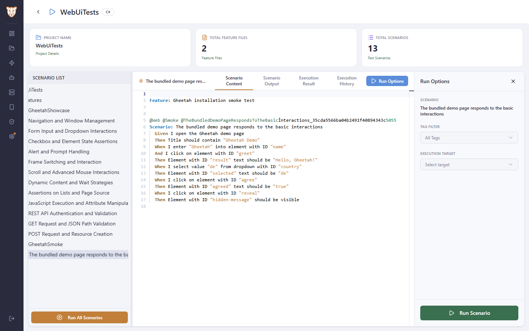Screen dimensions: 529x331
Task: Switch to the Scenario Output tab
Action: click(x=272, y=81)
